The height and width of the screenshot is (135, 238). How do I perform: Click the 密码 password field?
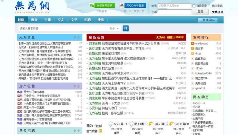(x=175, y=12)
